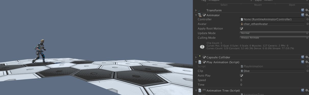Open the Animation Tree script help icon
The image size is (309, 95).
click(302, 90)
